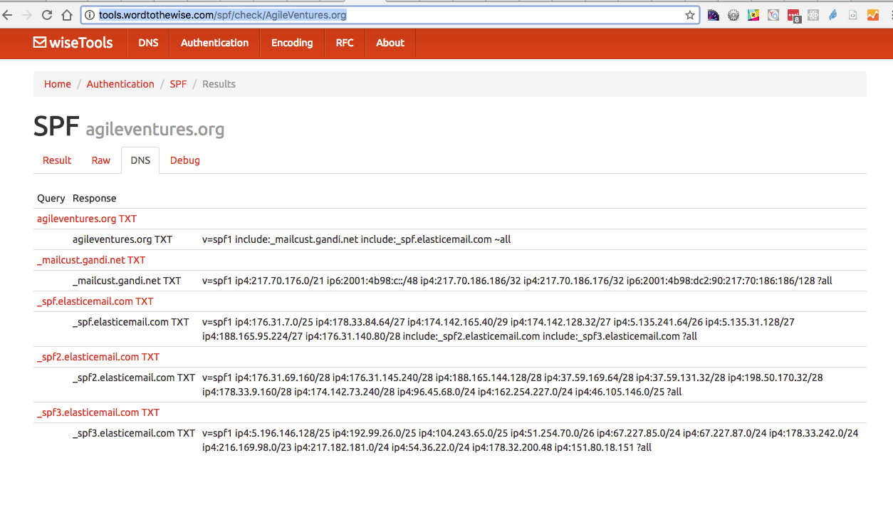The image size is (893, 515).
Task: Open the _spf.elasticemail.com TXT query link
Action: [95, 301]
